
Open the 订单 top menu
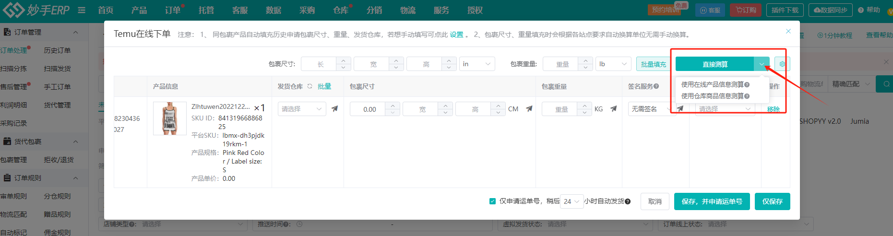click(173, 10)
